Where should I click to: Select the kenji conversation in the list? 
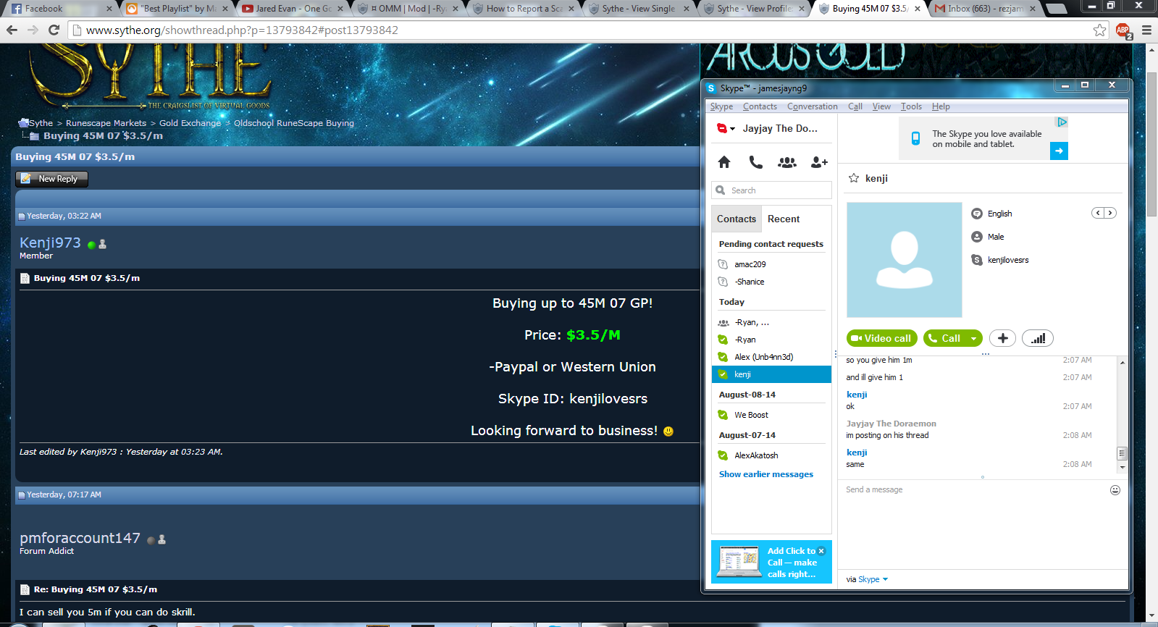click(x=771, y=374)
